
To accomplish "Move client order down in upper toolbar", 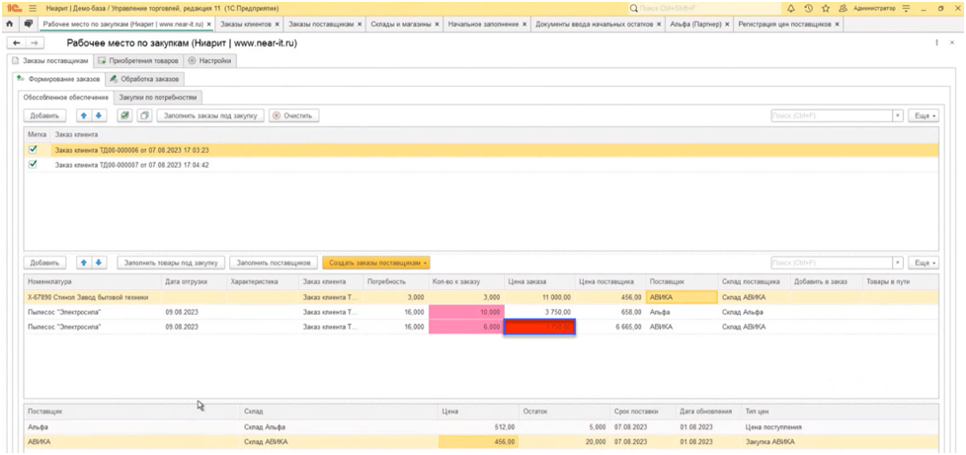I will click(x=97, y=115).
